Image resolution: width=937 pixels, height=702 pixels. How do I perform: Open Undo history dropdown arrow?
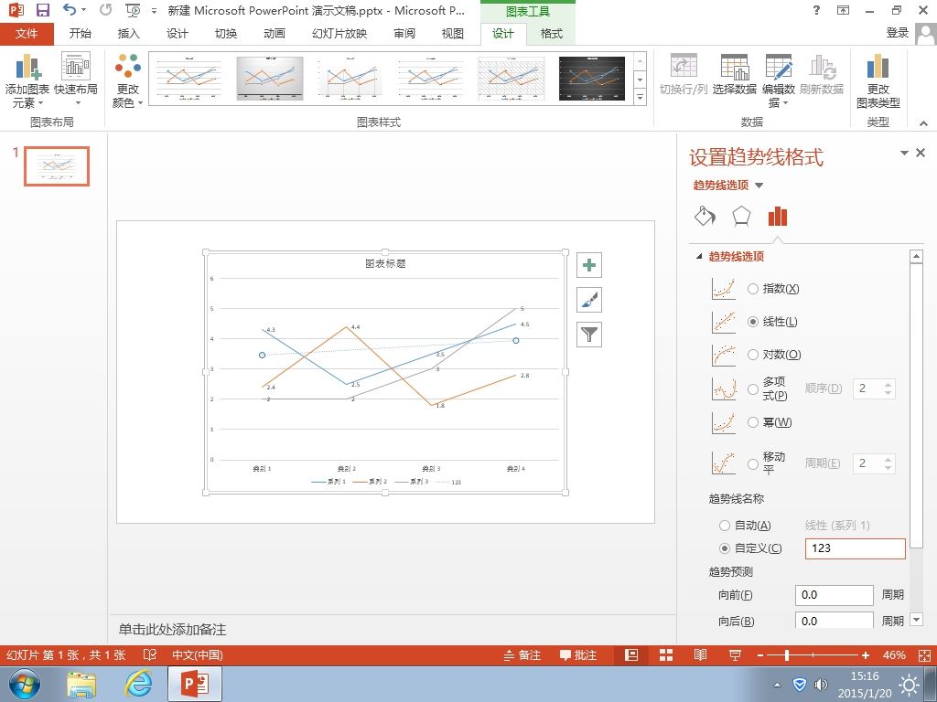(83, 9)
